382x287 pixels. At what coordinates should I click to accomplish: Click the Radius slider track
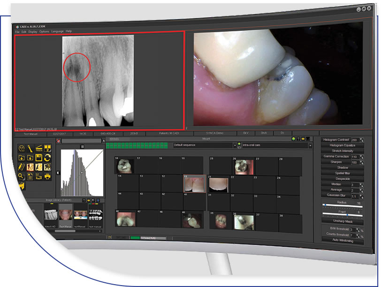[x=342, y=206]
